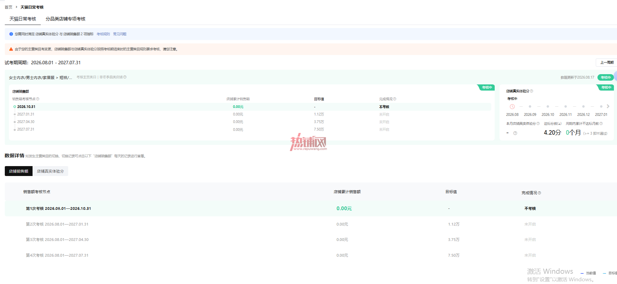The height and width of the screenshot is (284, 617).
Task: Select the 2026.11 timeline dot
Action: pyautogui.click(x=566, y=107)
